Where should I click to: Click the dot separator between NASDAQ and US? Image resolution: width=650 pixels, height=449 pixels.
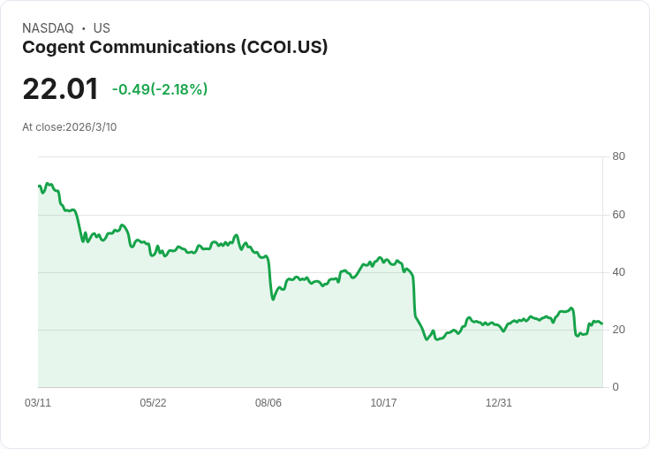point(83,28)
